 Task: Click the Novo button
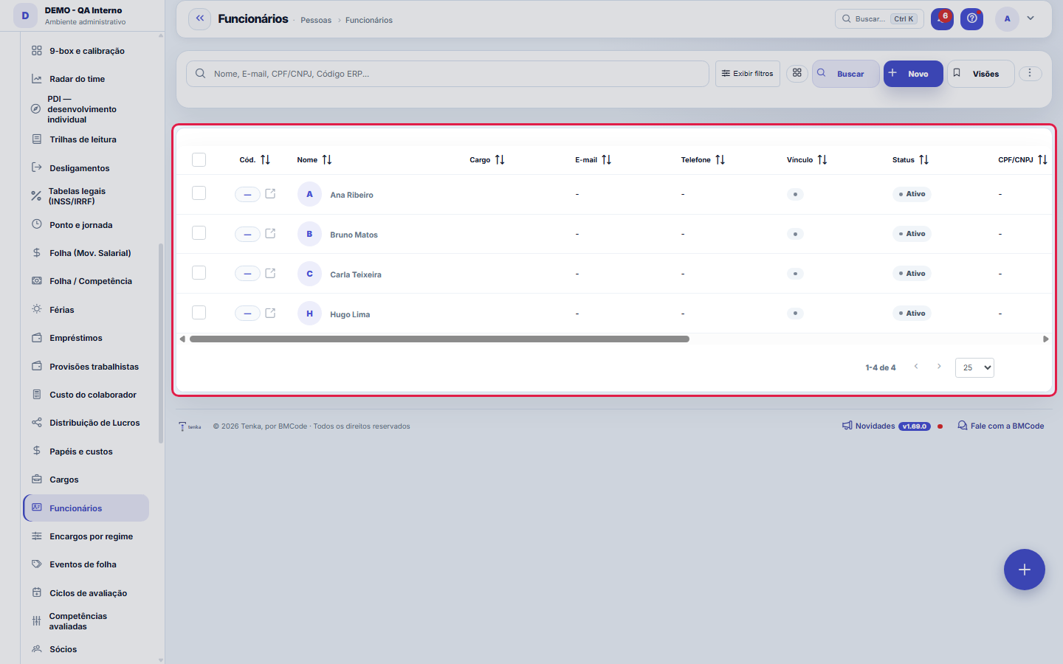click(x=913, y=74)
